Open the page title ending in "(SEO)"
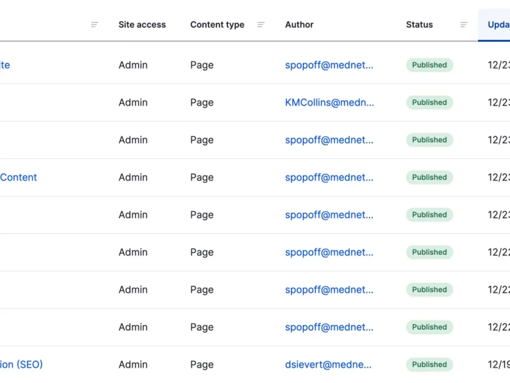The image size is (510, 383). 21,364
